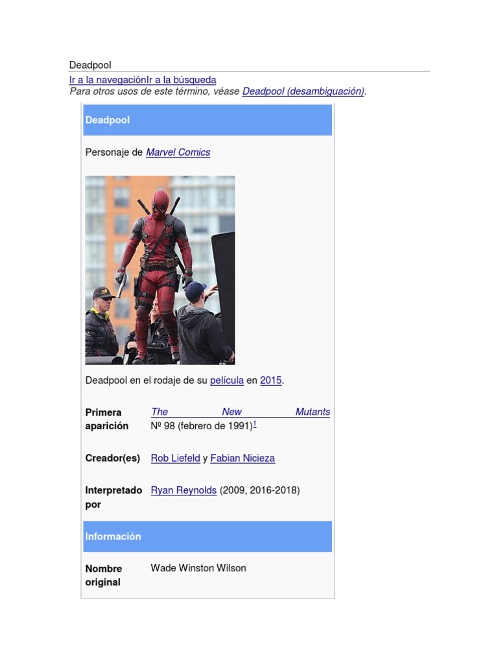Click the blue Deadpool infobox header
Screen dimensions: 498x664
click(x=207, y=120)
